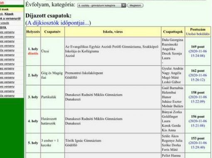Screen dimensions: 212x158
Task: Select the highlighted 'évek' sidebar item
Action: click(x=4, y=10)
